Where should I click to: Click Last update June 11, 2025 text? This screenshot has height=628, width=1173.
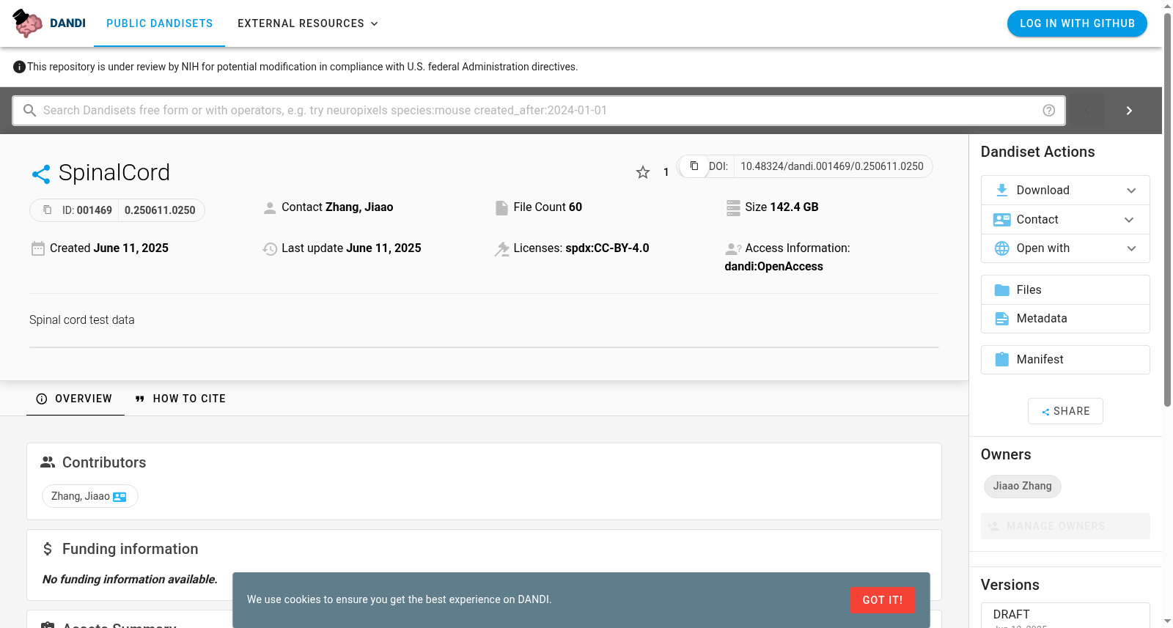point(351,248)
